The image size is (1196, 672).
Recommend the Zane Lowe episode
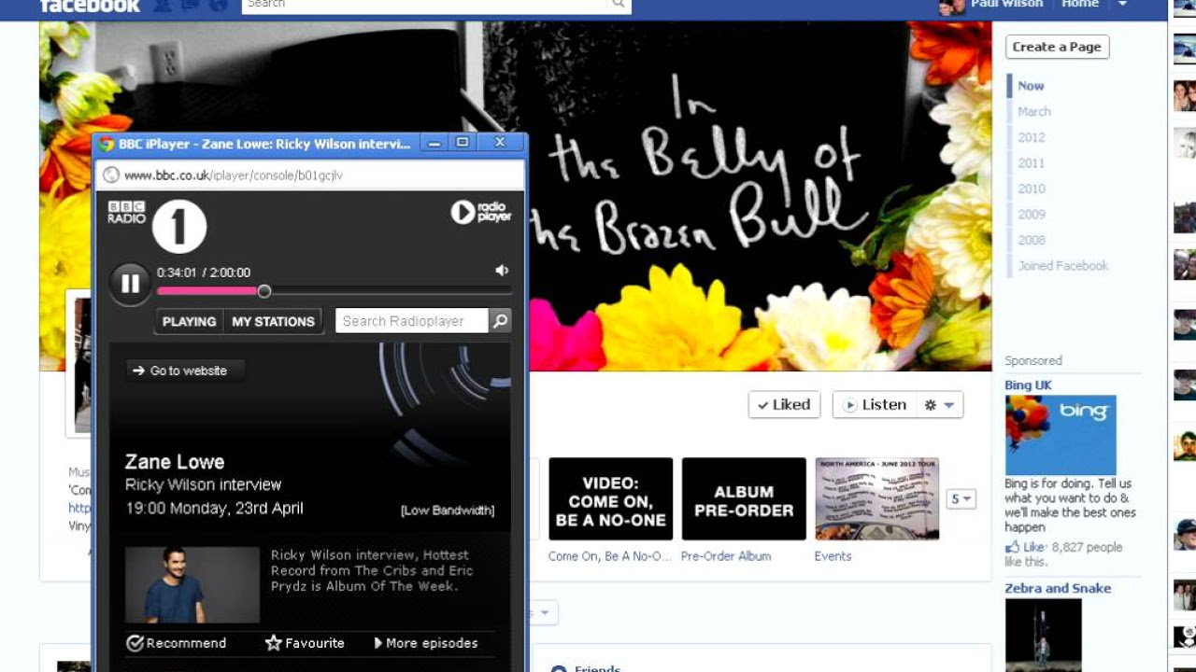177,643
